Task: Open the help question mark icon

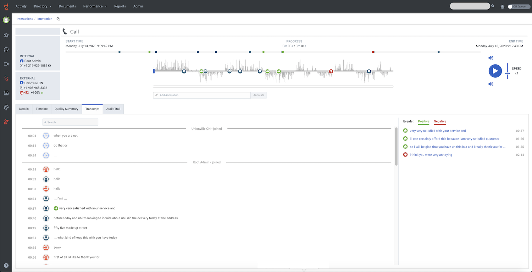Action: [x=6, y=265]
